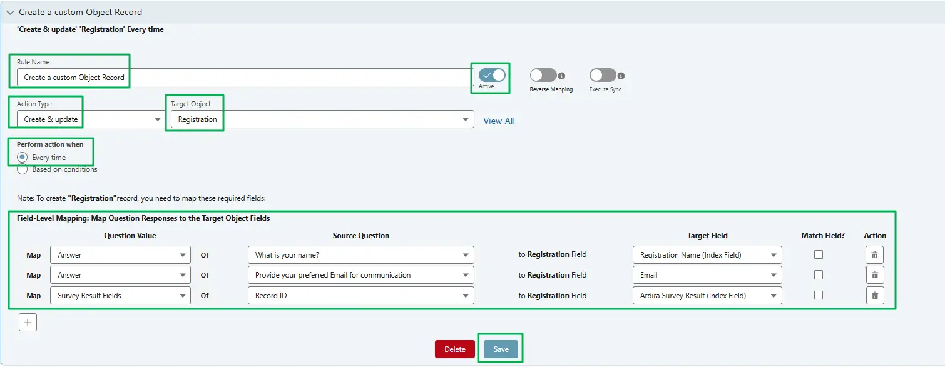Screen dimensions: 945x367
Task: Delete the Record ID mapping row
Action: tap(874, 295)
